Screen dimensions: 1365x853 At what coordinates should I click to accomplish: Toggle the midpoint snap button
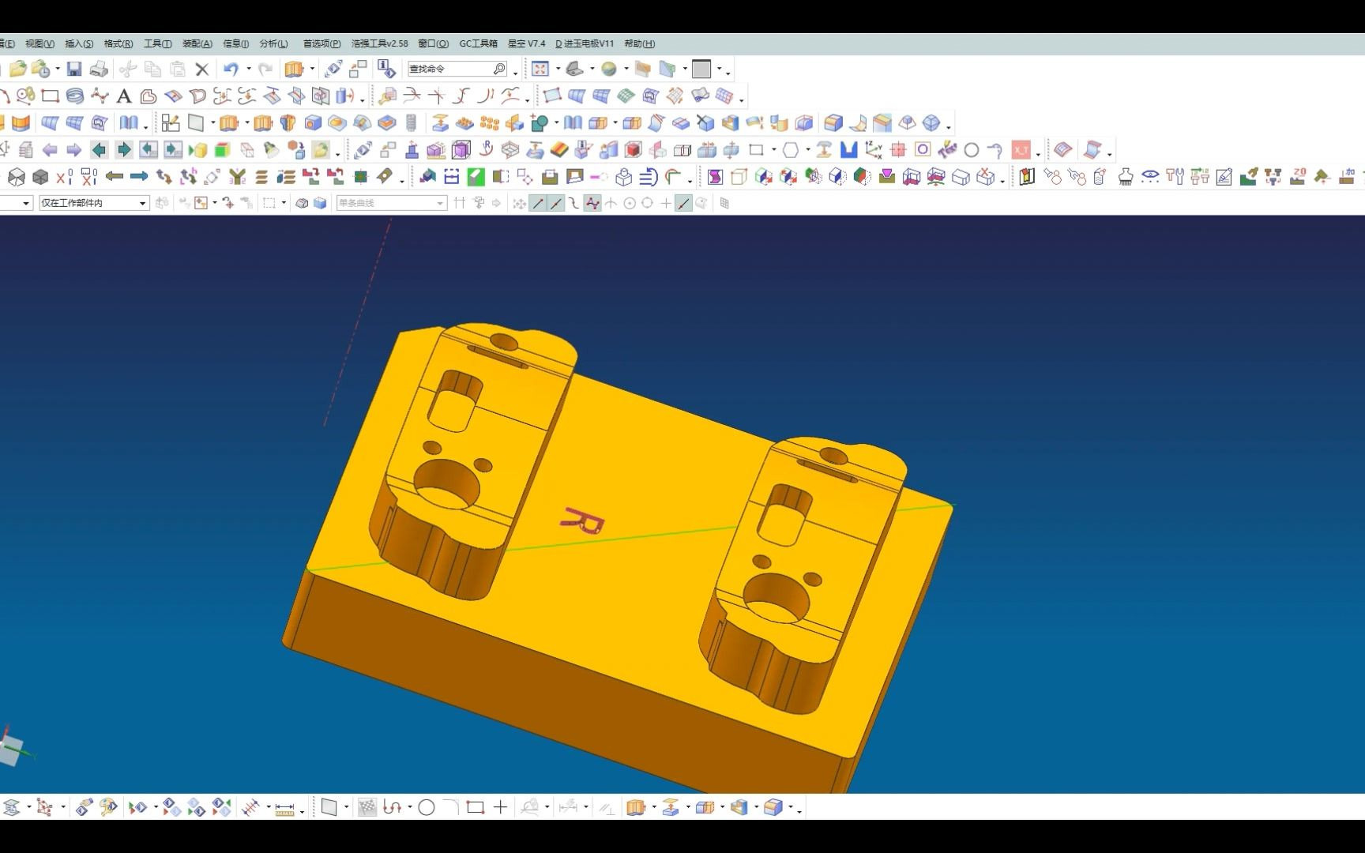pos(556,203)
